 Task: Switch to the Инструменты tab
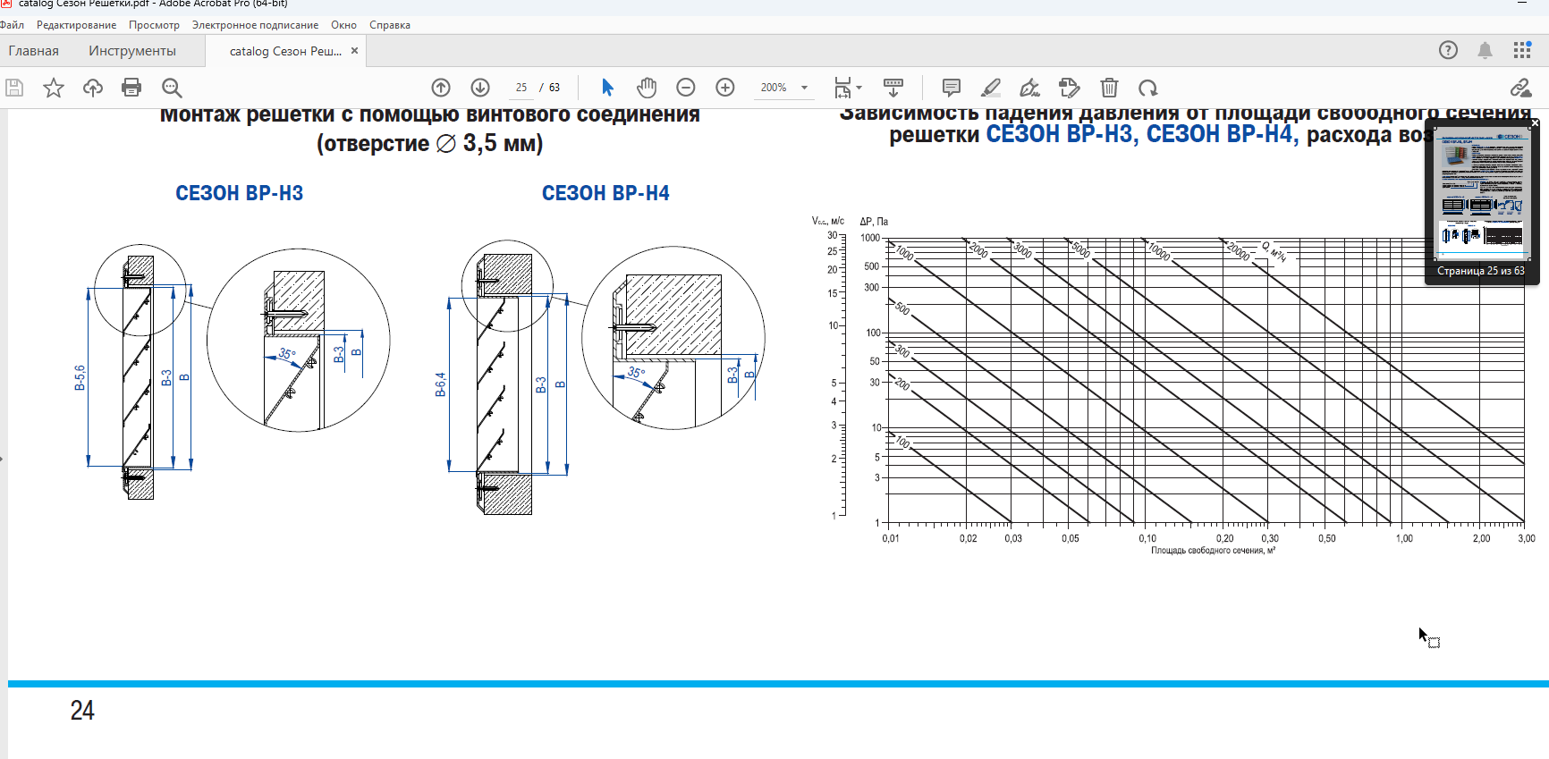(x=132, y=51)
